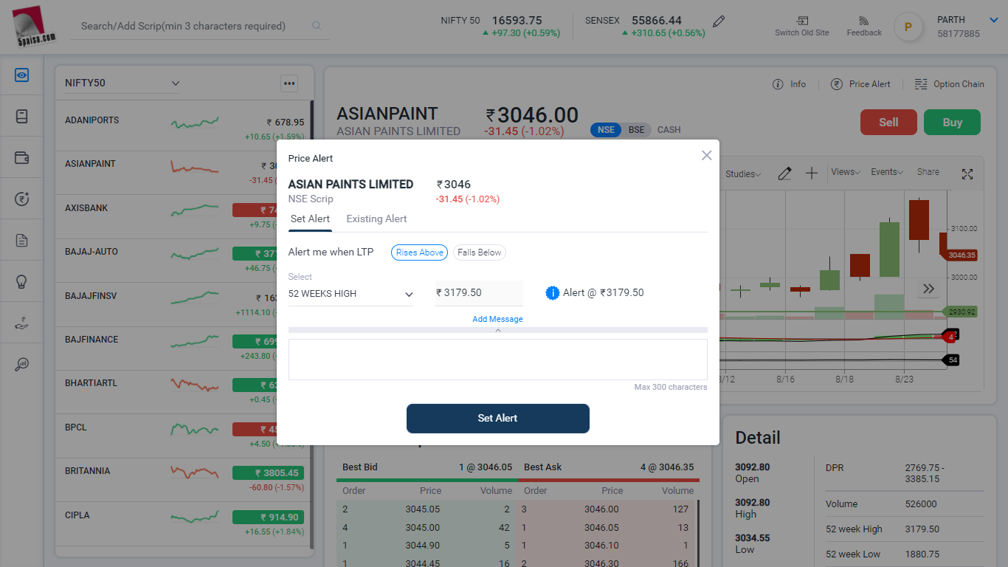The height and width of the screenshot is (567, 1008).
Task: Click the CIPLA price ₹914.90 badge
Action: [x=268, y=518]
